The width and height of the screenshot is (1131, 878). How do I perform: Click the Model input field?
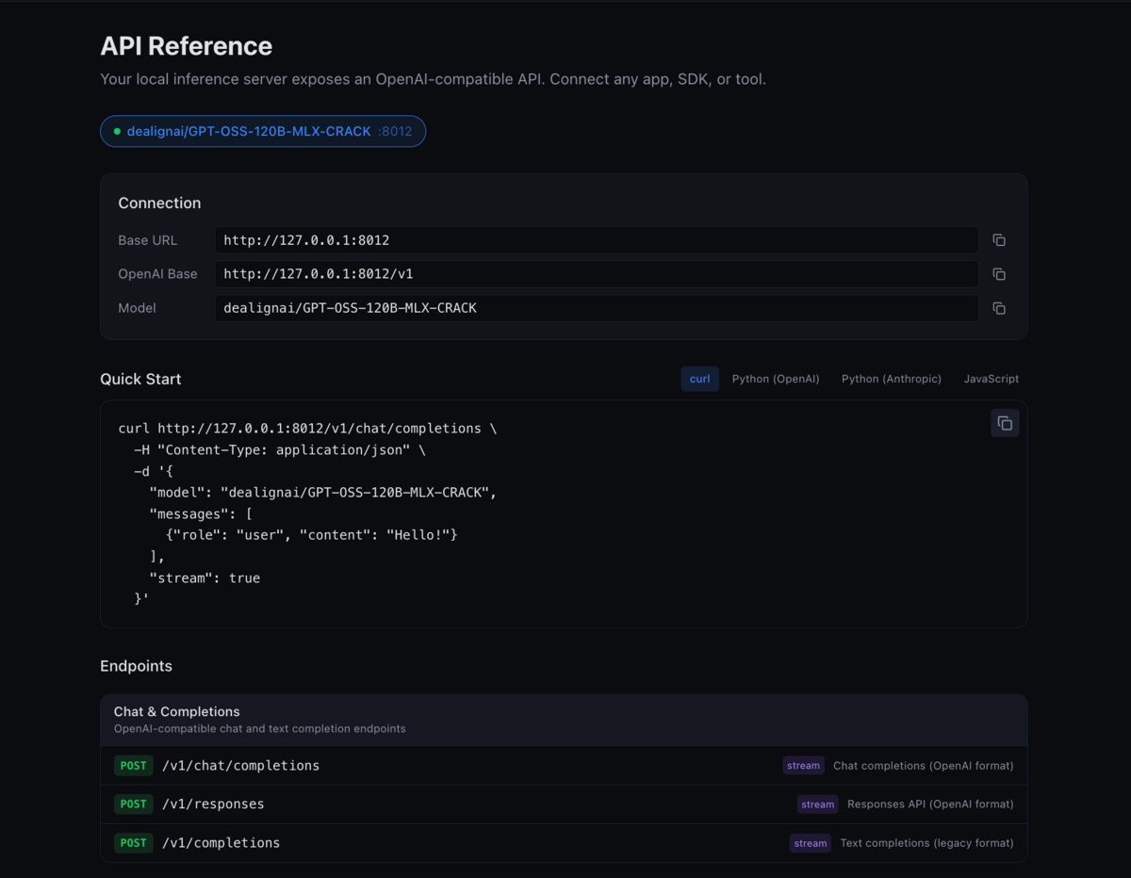click(597, 308)
